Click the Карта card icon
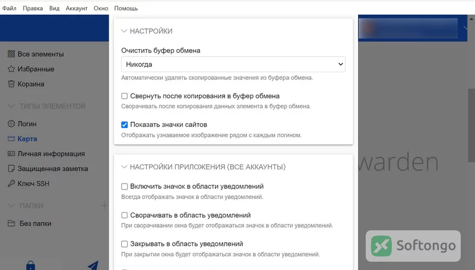Screen dimensions: 475x270 pyautogui.click(x=11, y=139)
